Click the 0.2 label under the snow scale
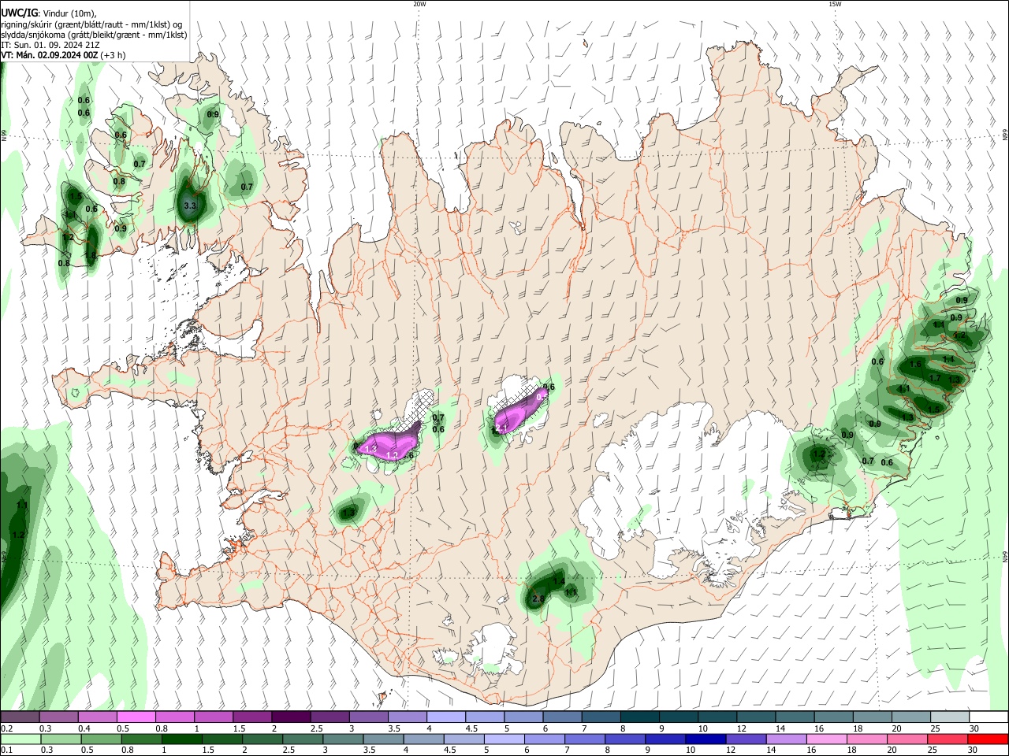 click(x=6, y=728)
